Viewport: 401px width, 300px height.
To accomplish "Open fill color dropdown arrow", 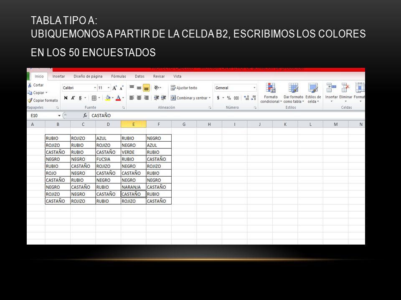I will tap(112, 98).
